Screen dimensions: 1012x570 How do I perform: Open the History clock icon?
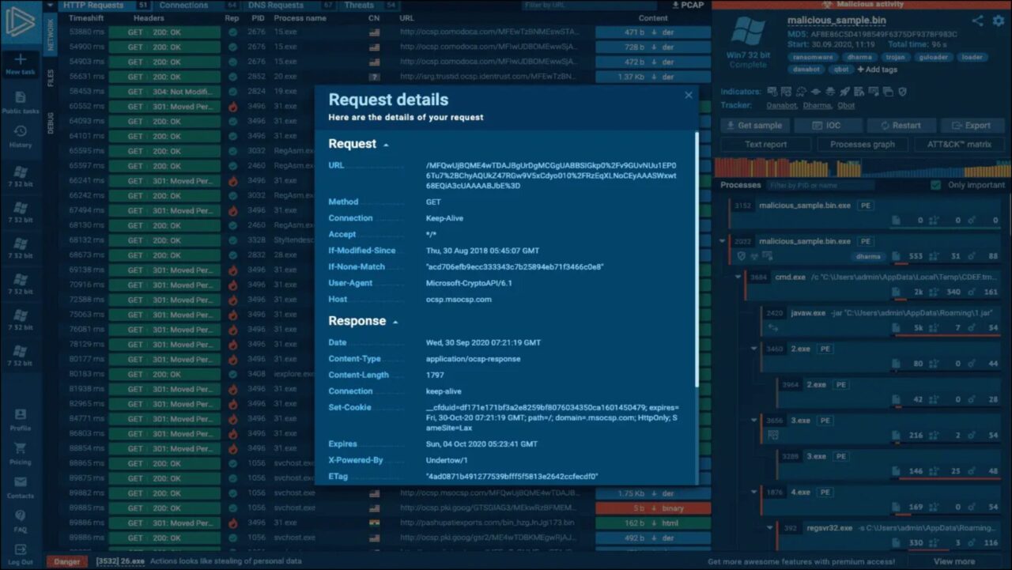point(21,132)
